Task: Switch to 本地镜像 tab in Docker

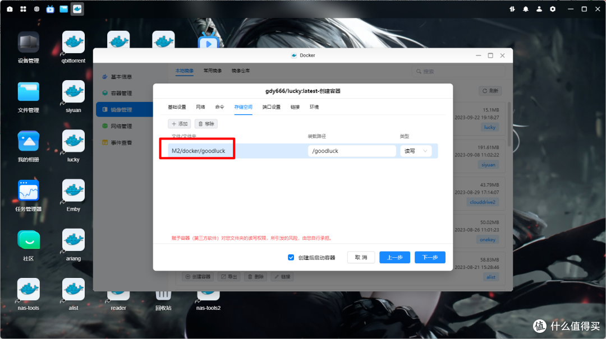Action: 185,71
